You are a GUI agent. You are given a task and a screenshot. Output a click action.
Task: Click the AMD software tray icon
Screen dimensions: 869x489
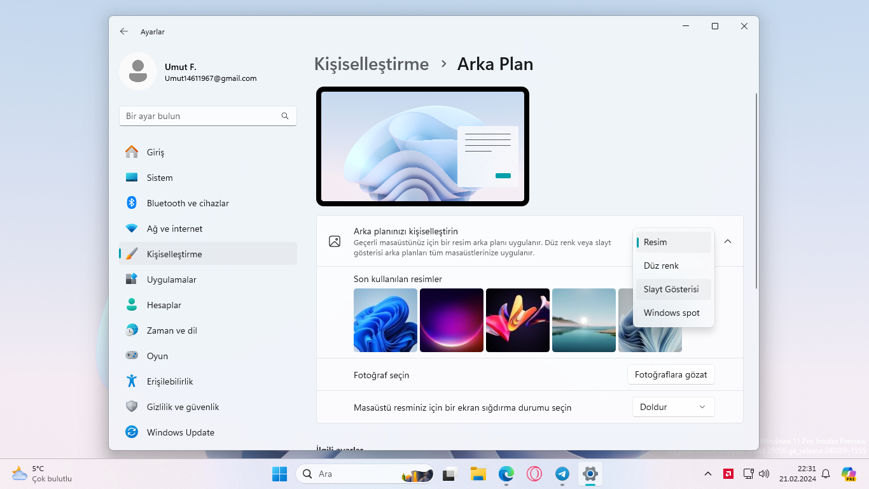[x=728, y=474]
